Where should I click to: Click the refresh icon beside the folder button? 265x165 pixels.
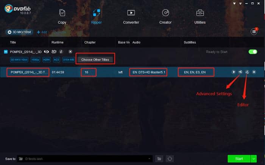(x=170, y=159)
